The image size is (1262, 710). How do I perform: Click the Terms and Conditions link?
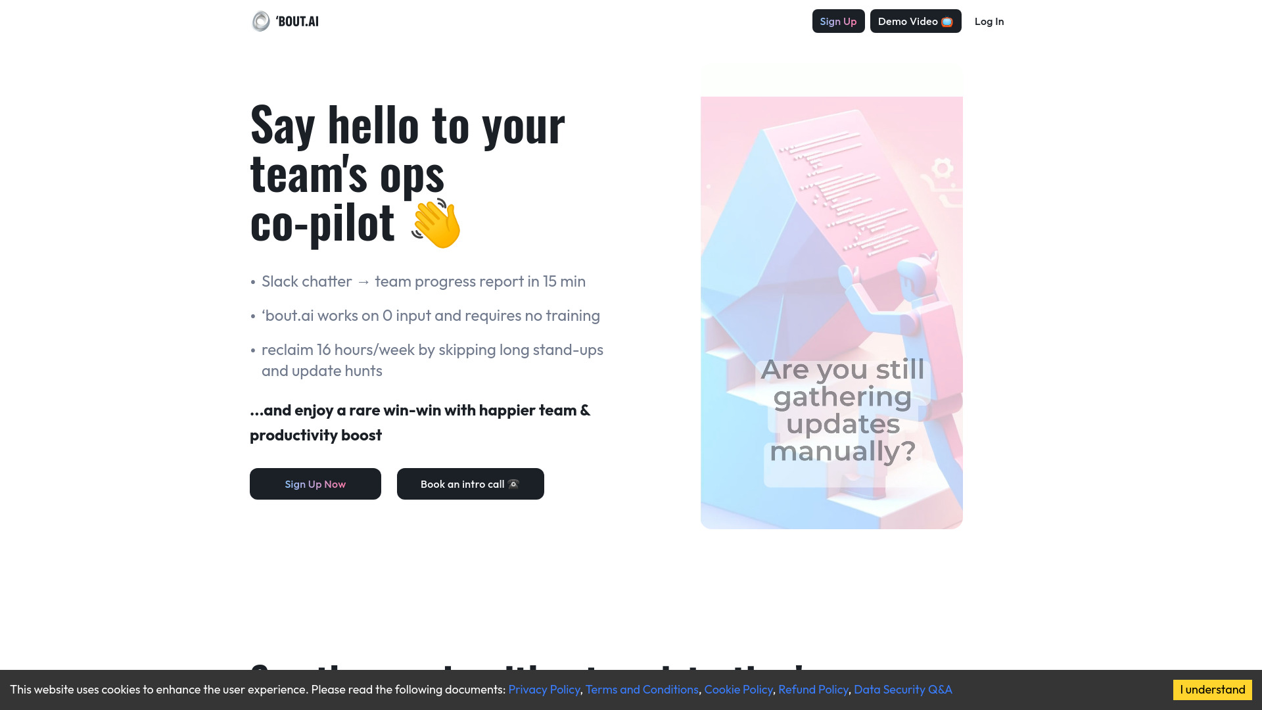pos(642,689)
